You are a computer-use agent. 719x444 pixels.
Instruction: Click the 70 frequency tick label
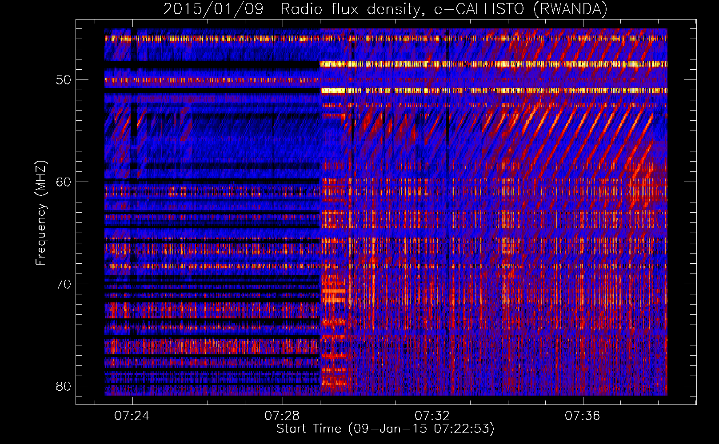point(64,284)
